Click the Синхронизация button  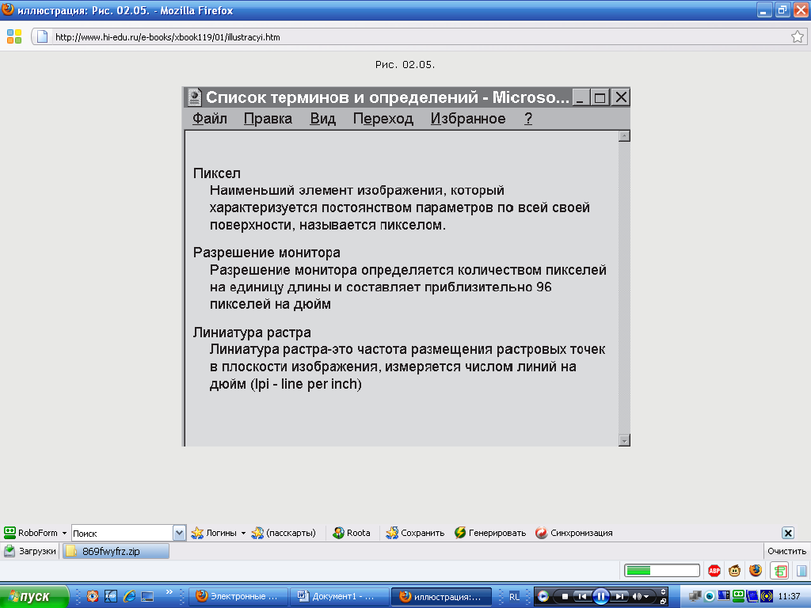pos(573,533)
